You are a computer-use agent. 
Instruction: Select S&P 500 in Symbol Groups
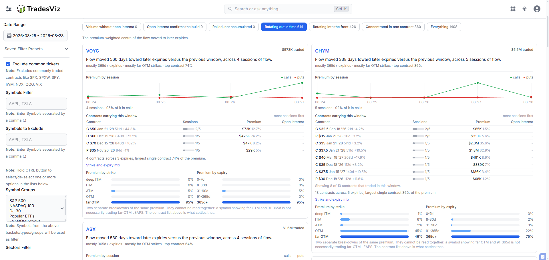[17, 201]
